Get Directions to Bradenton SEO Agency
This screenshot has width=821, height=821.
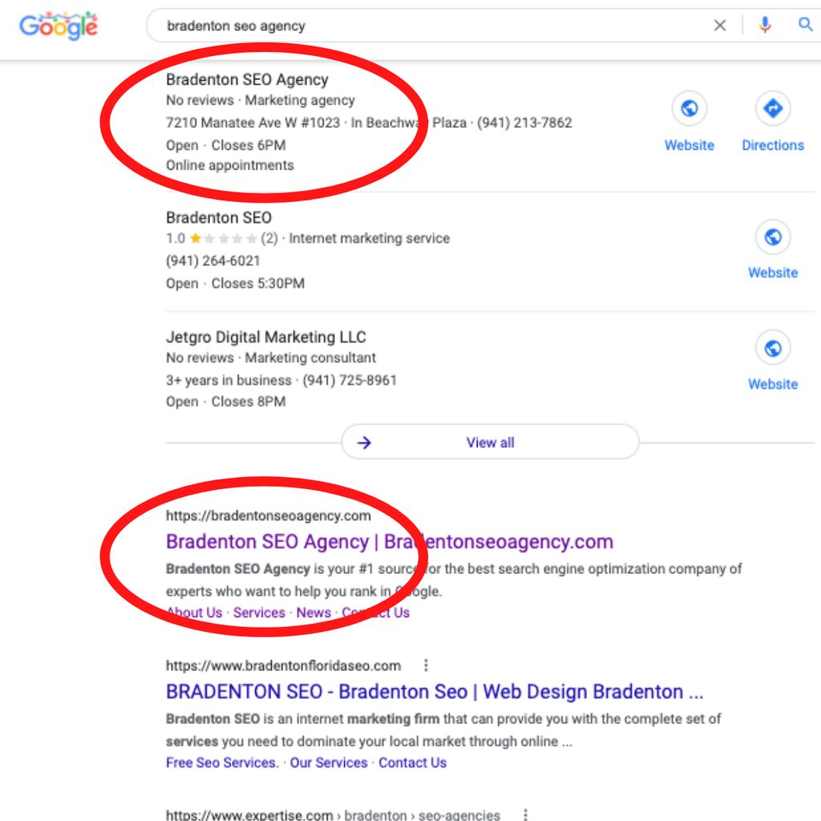(772, 108)
